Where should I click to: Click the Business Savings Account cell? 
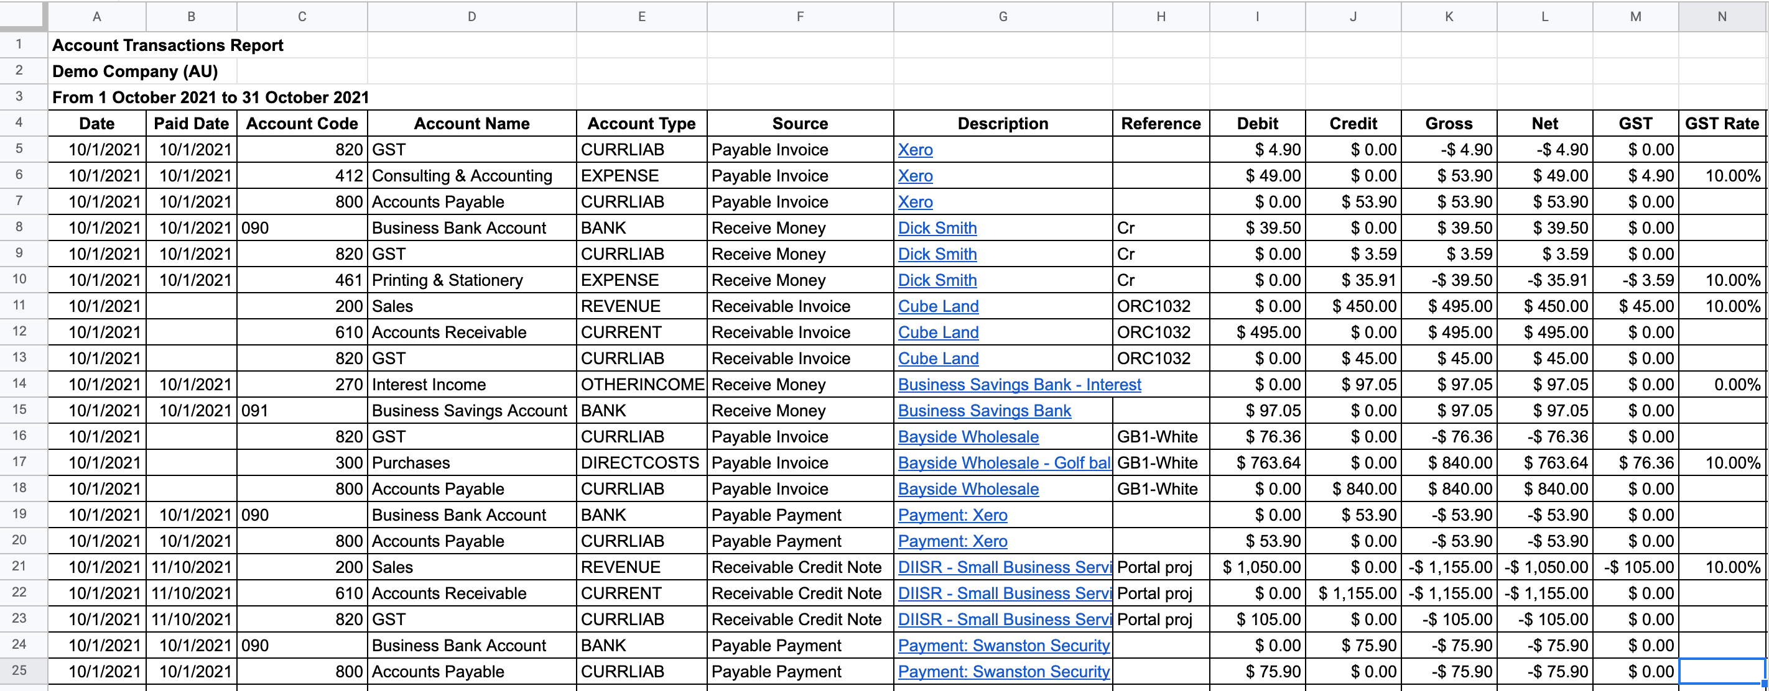click(x=471, y=410)
